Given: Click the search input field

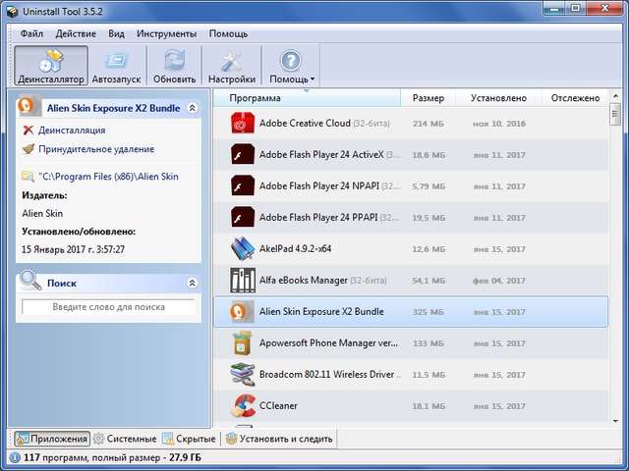Looking at the screenshot, I should pyautogui.click(x=108, y=307).
